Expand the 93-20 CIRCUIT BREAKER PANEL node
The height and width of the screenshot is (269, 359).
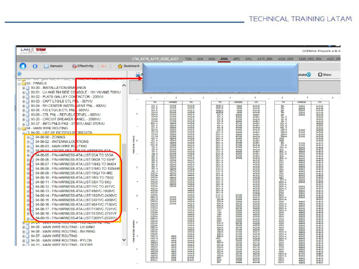pyautogui.click(x=24, y=119)
